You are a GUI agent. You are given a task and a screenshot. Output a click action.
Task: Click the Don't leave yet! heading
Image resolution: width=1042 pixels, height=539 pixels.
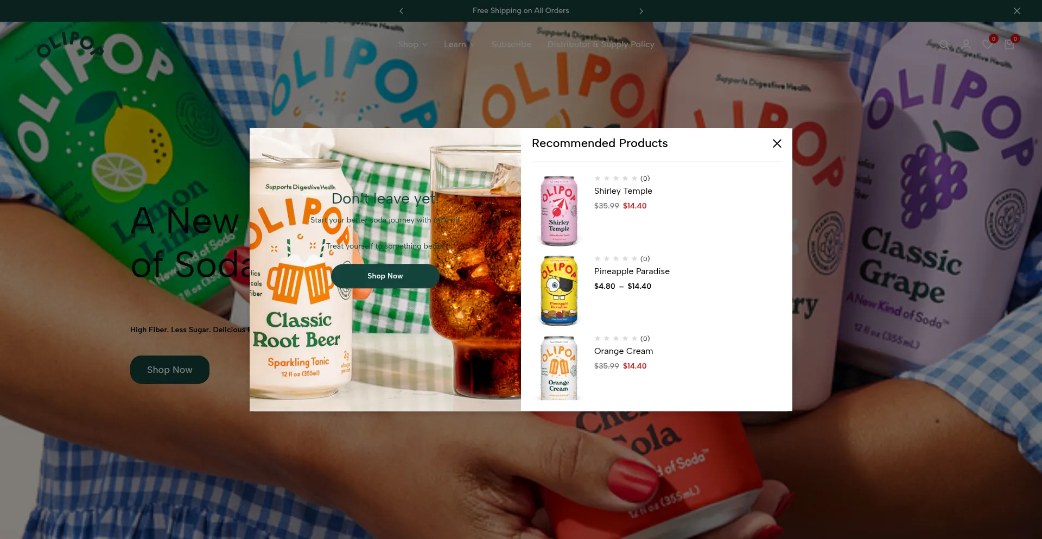click(x=385, y=199)
